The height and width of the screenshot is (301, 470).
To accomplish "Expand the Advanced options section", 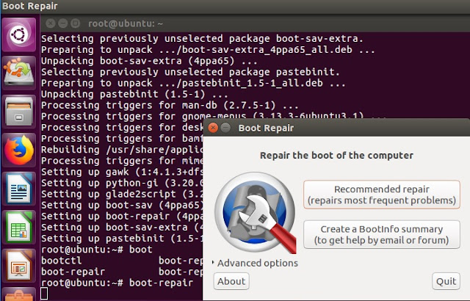I will coord(255,263).
